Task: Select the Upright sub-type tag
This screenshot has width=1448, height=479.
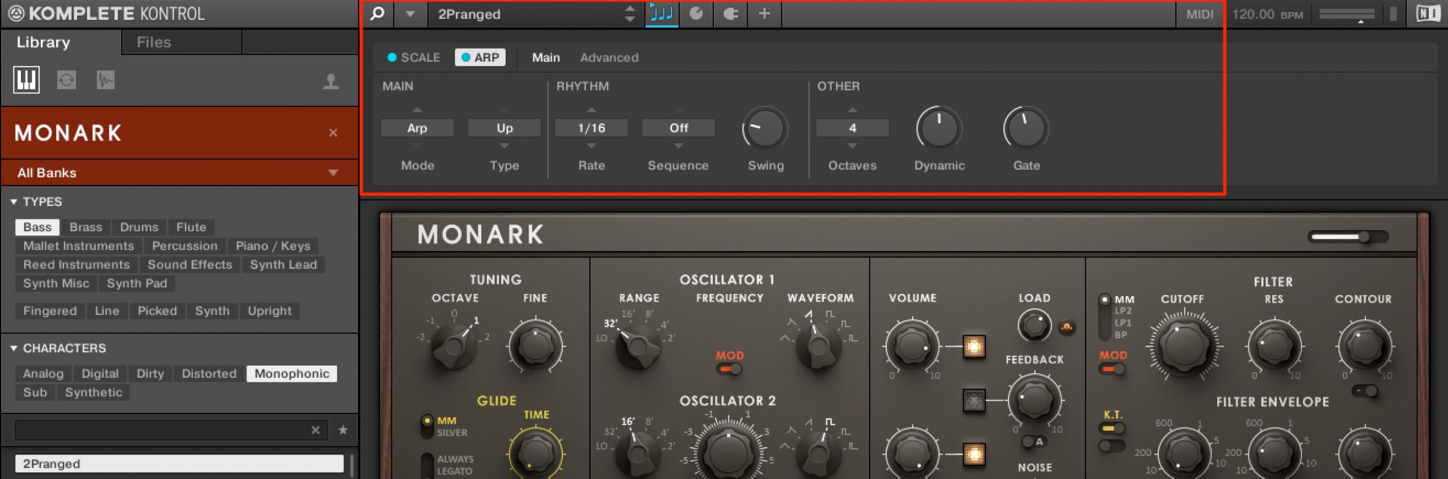Action: (x=270, y=311)
